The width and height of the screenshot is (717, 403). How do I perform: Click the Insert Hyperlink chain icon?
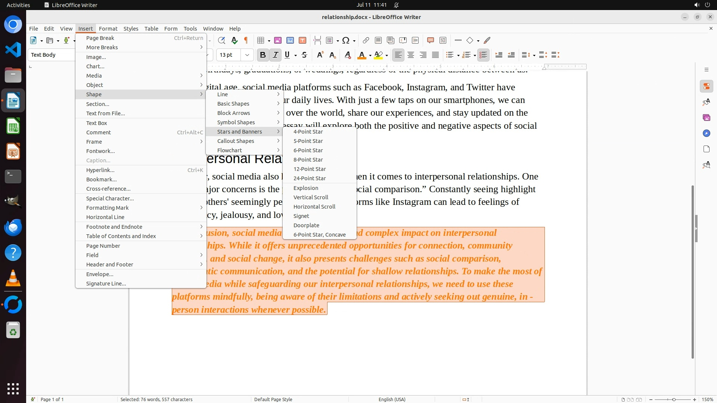tap(366, 40)
